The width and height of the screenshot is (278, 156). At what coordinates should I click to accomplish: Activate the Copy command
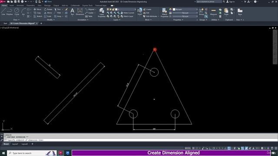pos(37,13)
